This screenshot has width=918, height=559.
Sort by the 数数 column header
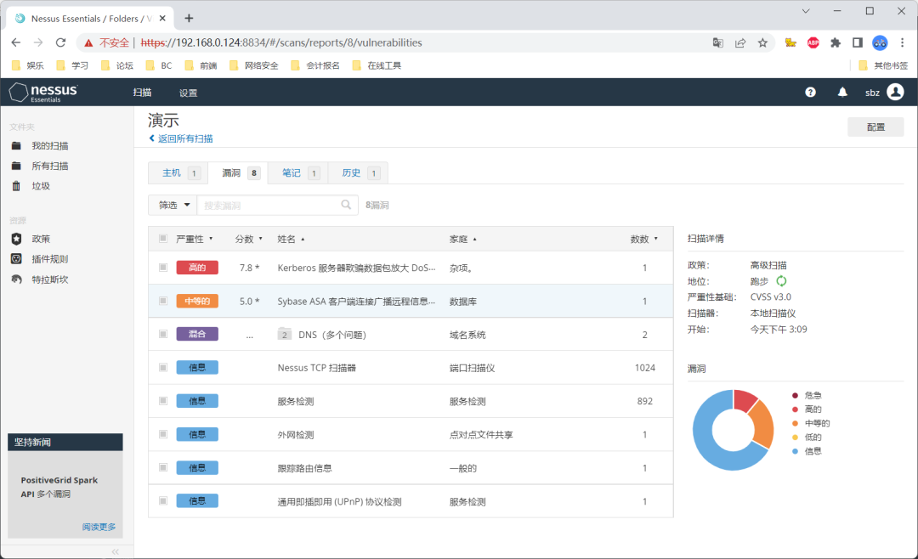[x=644, y=239]
